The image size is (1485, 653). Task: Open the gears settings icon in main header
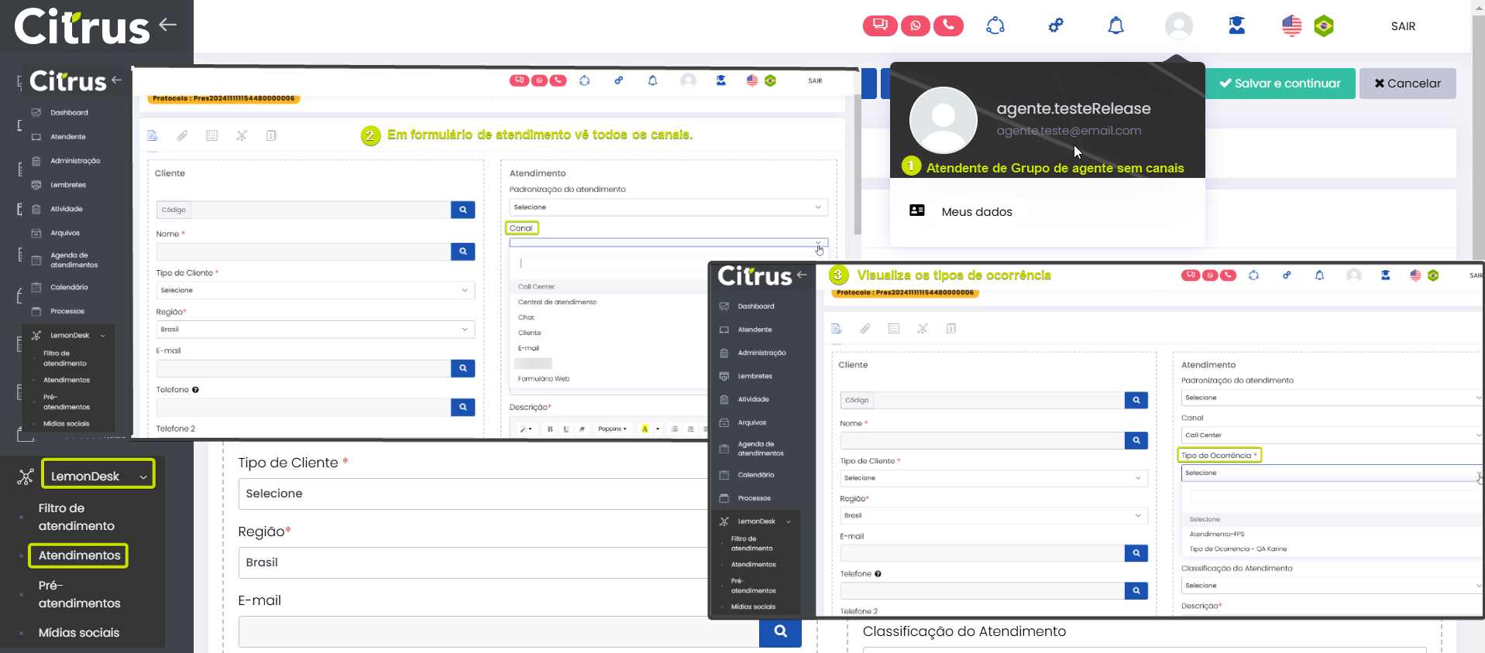tap(1056, 26)
